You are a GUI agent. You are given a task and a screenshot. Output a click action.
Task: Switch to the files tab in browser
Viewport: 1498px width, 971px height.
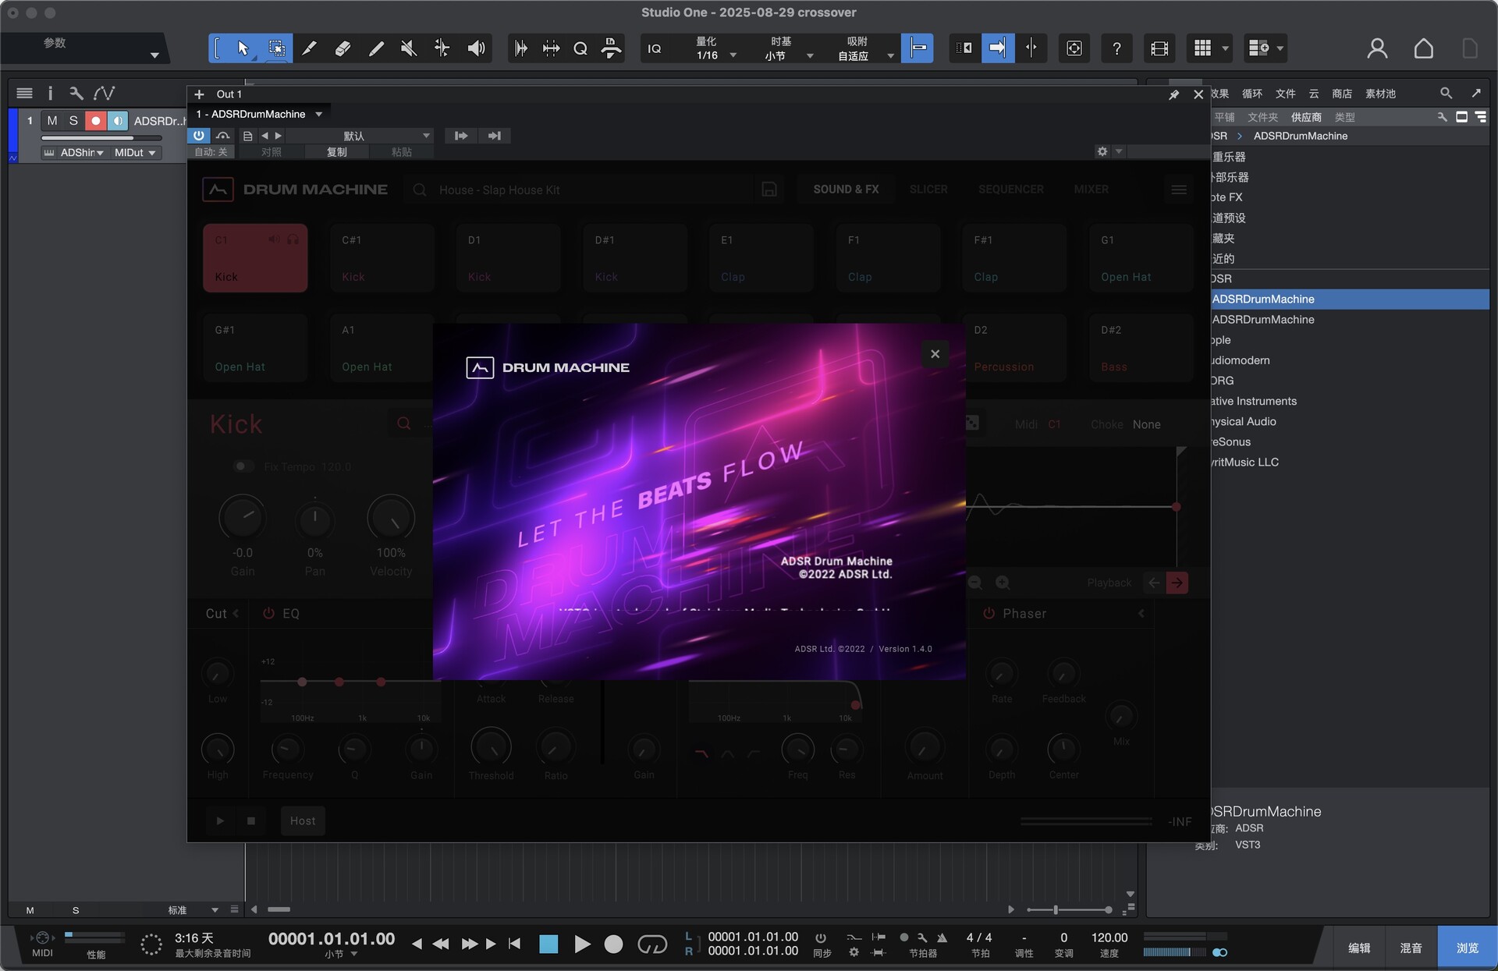click(1285, 94)
